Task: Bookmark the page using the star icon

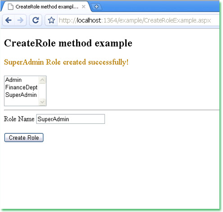Action: pos(51,20)
